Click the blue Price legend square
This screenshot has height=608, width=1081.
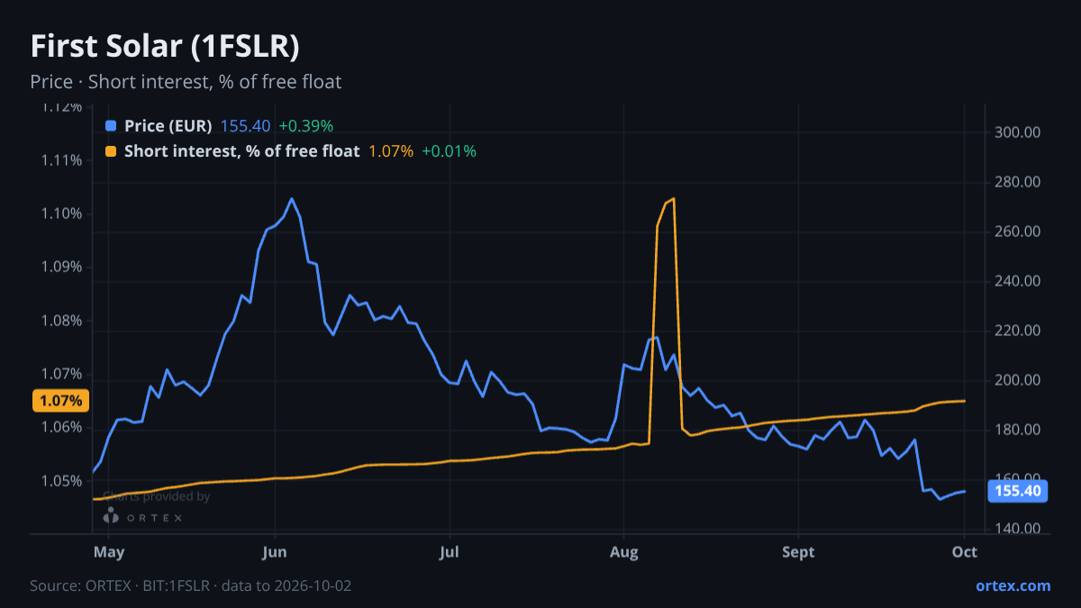[111, 126]
